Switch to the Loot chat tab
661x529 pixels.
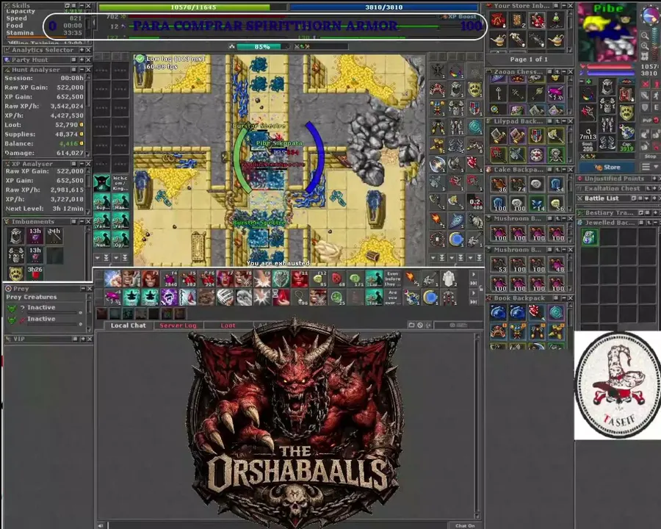pos(228,325)
